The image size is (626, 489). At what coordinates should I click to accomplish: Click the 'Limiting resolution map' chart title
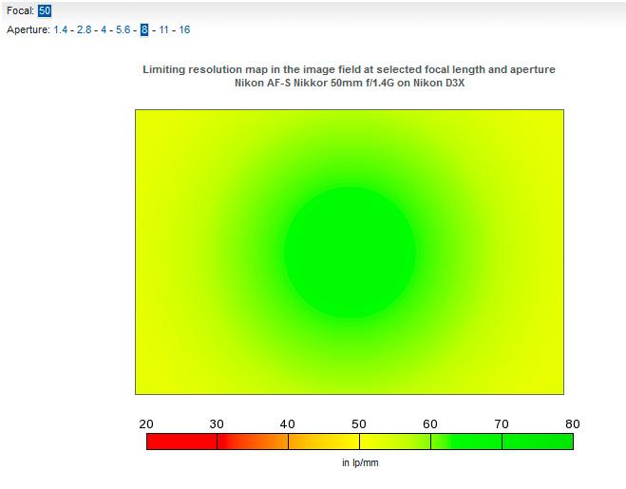coord(349,69)
